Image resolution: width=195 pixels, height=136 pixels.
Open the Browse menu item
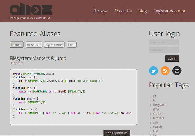pyautogui.click(x=101, y=11)
